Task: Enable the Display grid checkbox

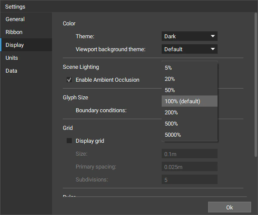Action: [69, 141]
